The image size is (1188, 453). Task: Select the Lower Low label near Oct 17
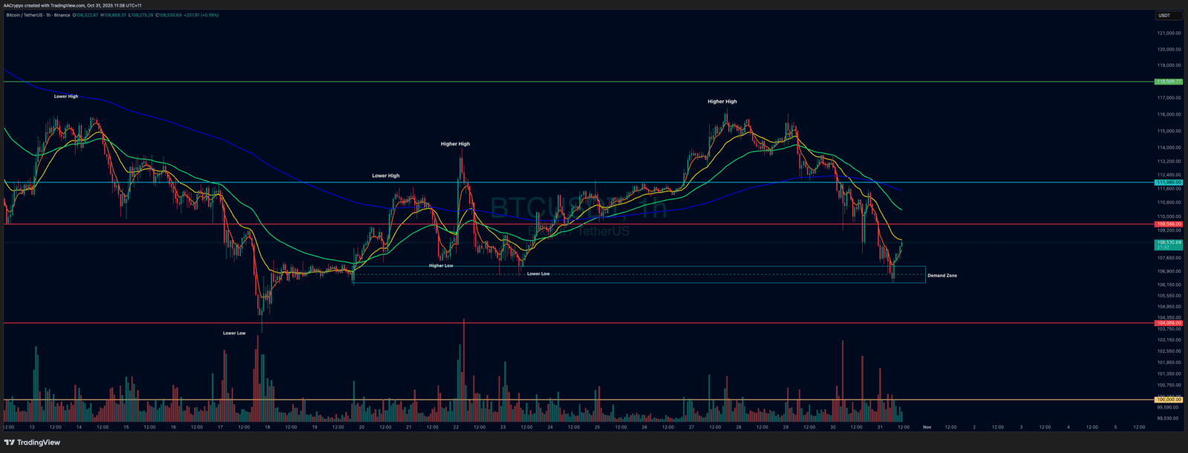234,333
